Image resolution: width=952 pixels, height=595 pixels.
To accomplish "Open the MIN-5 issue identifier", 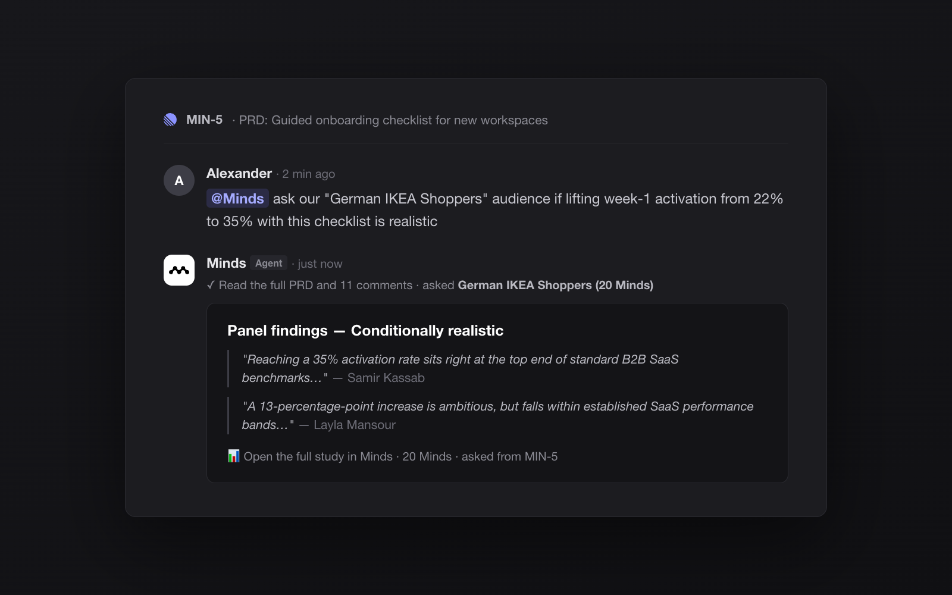I will 204,120.
